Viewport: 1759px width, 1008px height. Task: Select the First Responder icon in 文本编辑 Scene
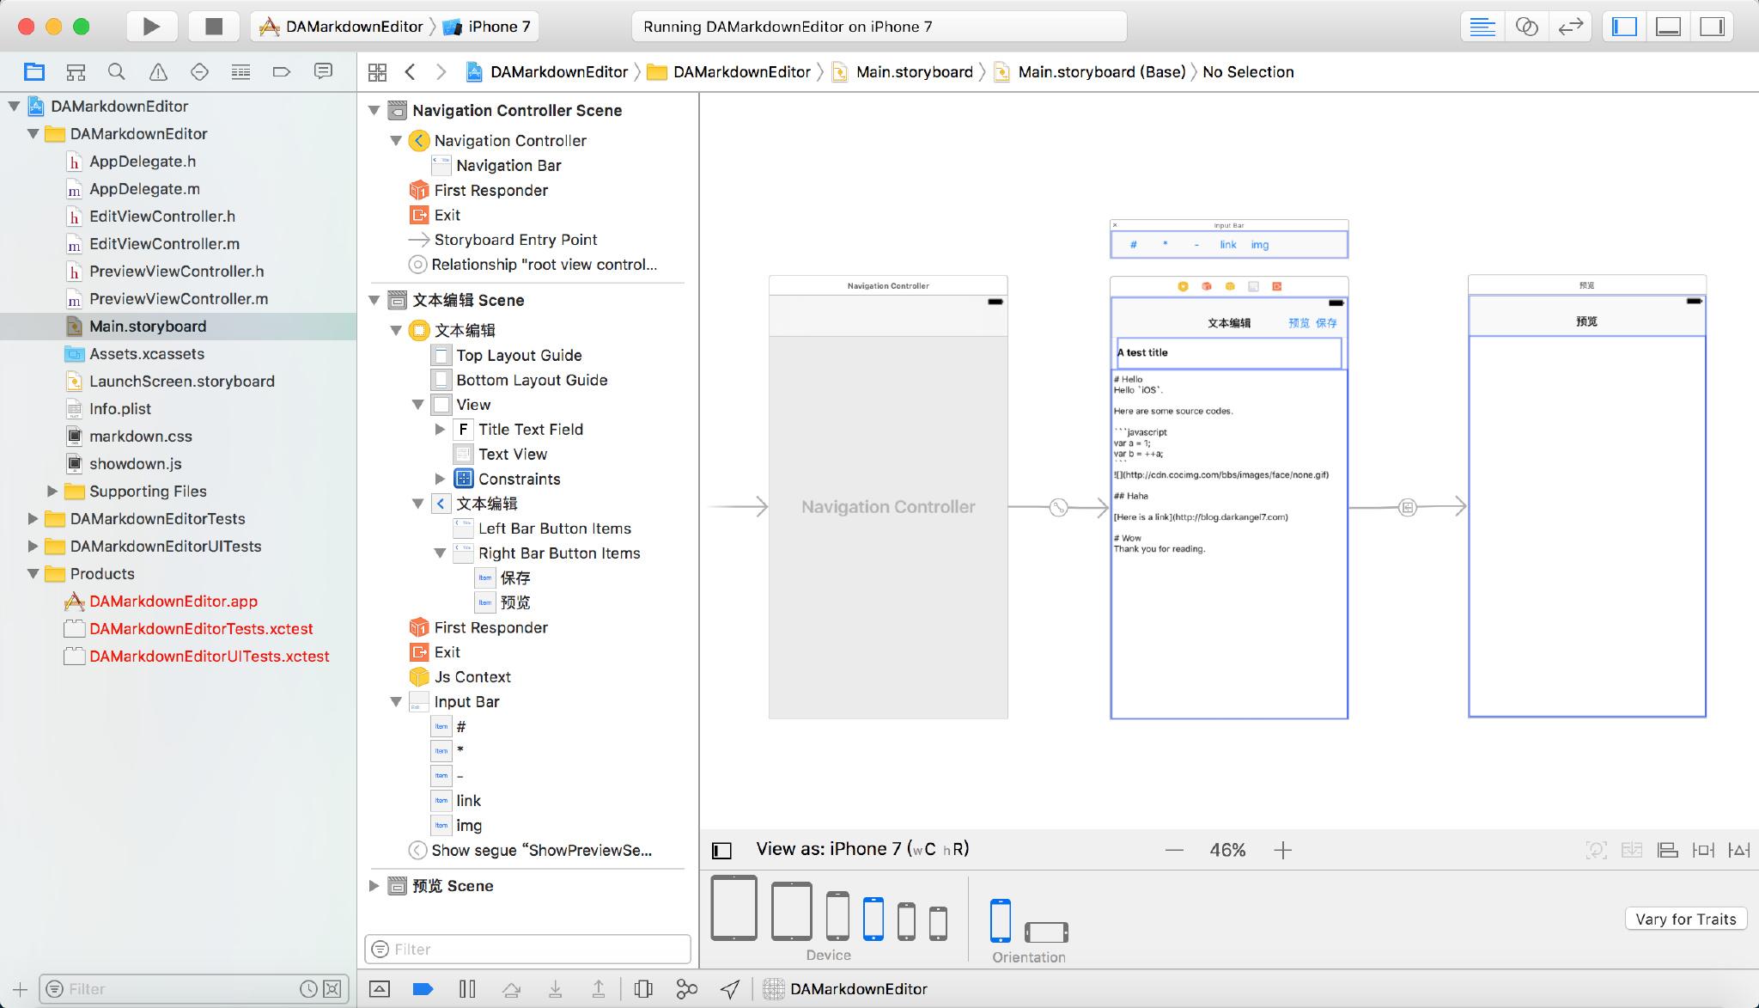(418, 627)
